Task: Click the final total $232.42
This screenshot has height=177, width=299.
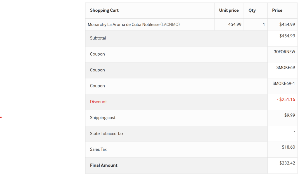Action: [x=287, y=163]
